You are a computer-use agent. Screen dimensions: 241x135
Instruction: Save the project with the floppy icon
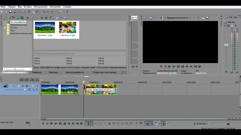click(11, 12)
